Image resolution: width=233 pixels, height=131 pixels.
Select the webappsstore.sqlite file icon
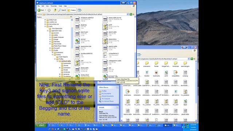pyautogui.click(x=105, y=62)
